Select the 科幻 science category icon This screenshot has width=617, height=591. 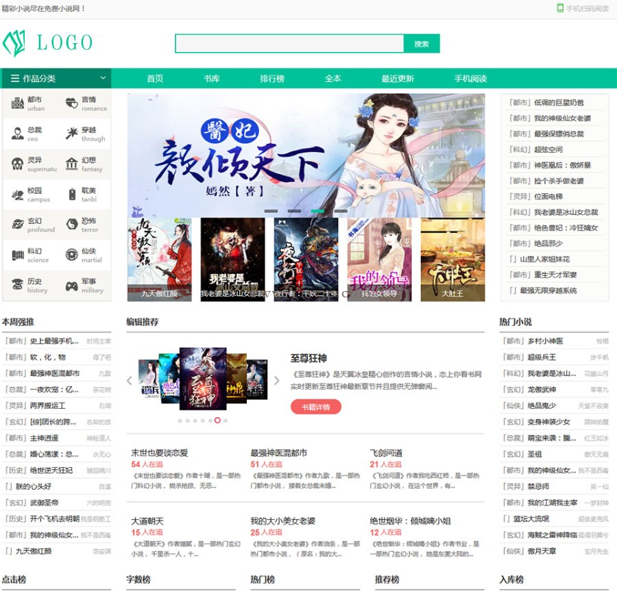coord(19,253)
